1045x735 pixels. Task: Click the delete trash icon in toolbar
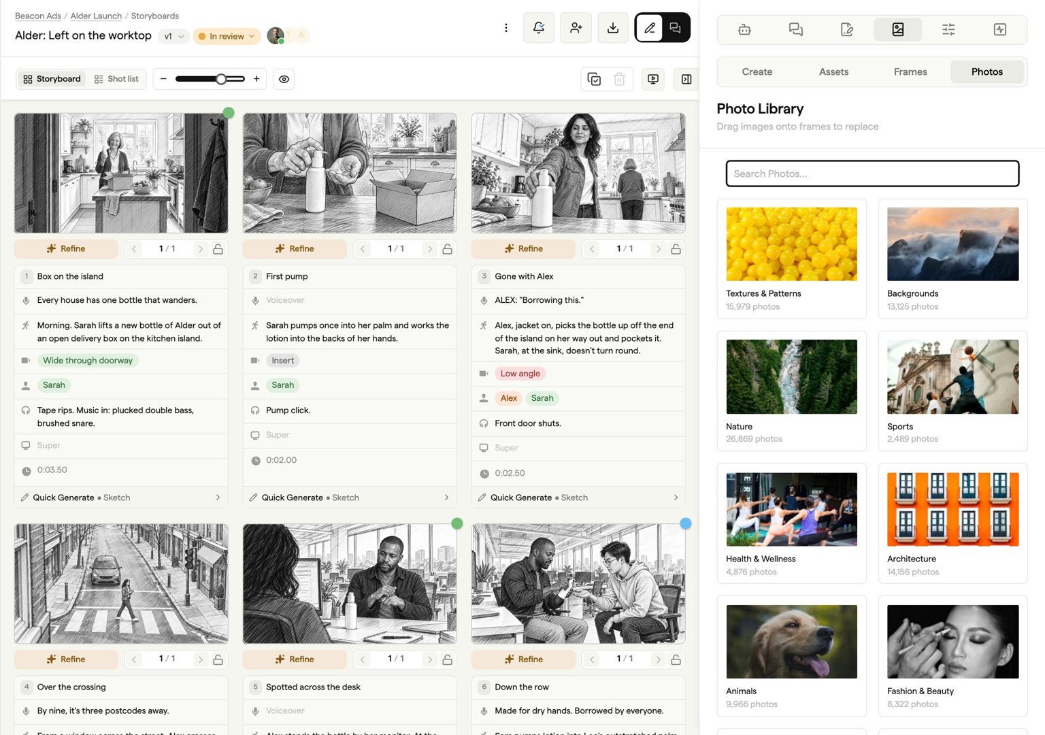[x=619, y=79]
